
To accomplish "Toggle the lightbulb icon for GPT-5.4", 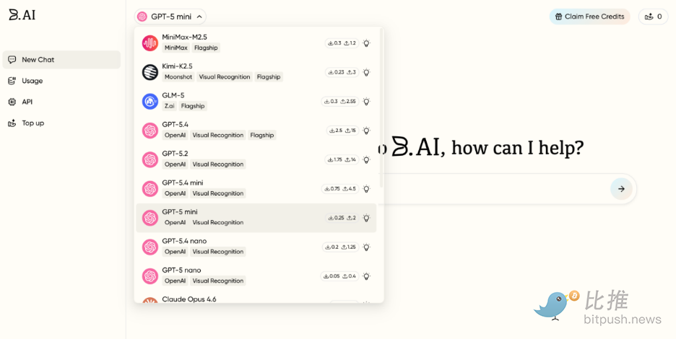I will [366, 131].
